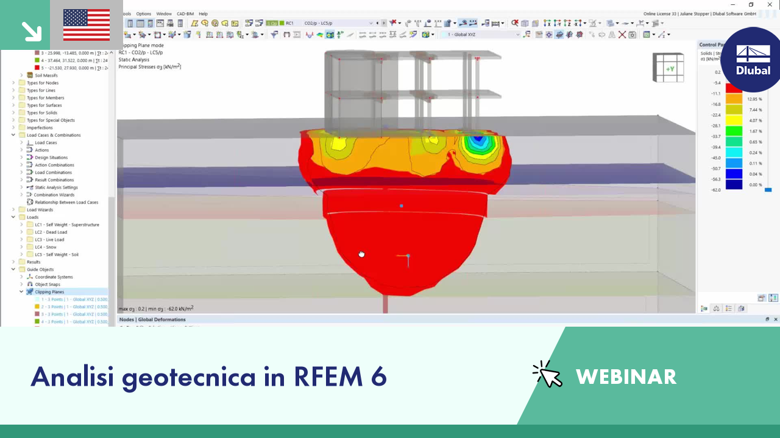Select Design Situations in the tree
The height and width of the screenshot is (438, 780).
point(51,158)
